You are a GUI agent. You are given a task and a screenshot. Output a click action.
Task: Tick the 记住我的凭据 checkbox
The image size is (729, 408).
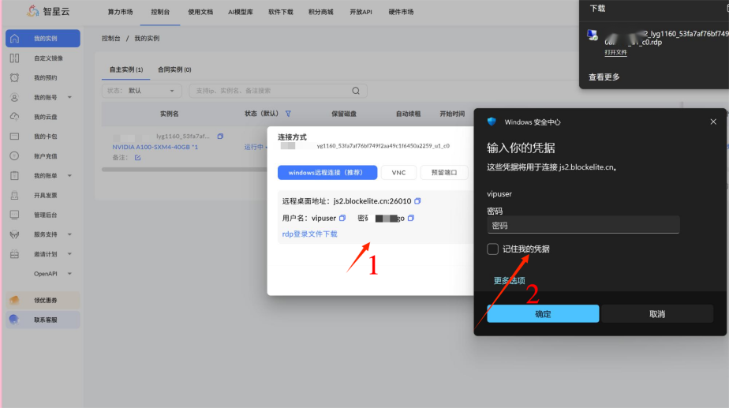point(492,249)
